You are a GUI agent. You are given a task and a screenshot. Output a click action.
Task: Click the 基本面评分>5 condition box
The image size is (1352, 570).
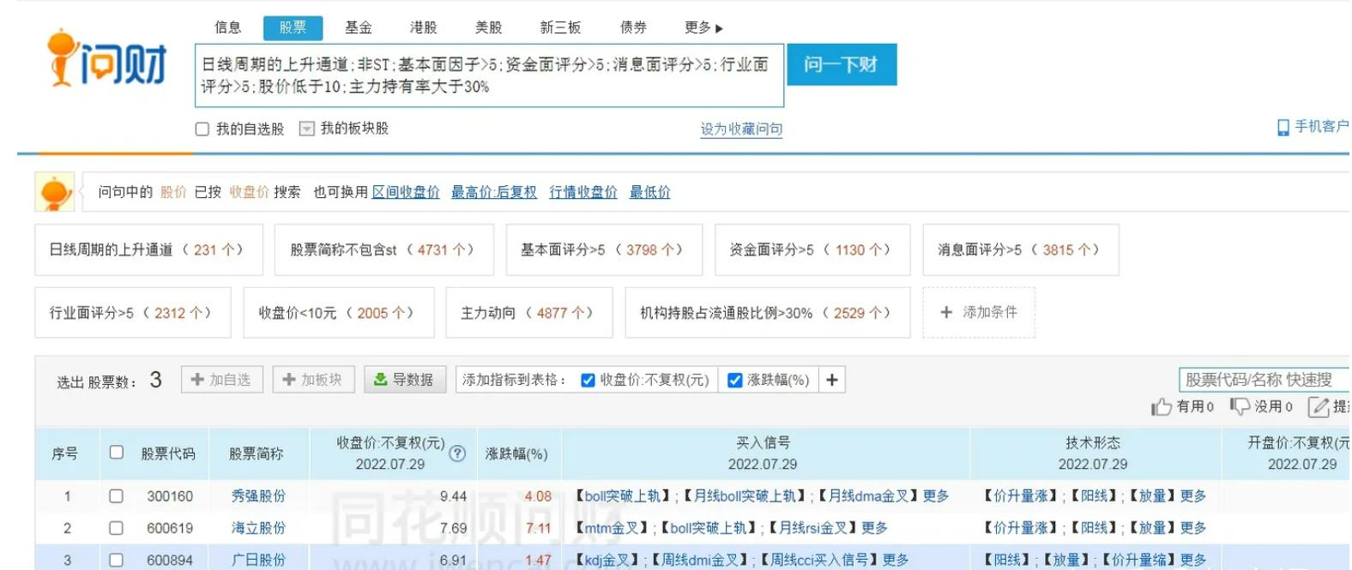(x=604, y=249)
